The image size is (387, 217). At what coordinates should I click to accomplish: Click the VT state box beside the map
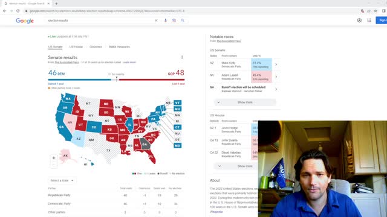[x=177, y=103]
